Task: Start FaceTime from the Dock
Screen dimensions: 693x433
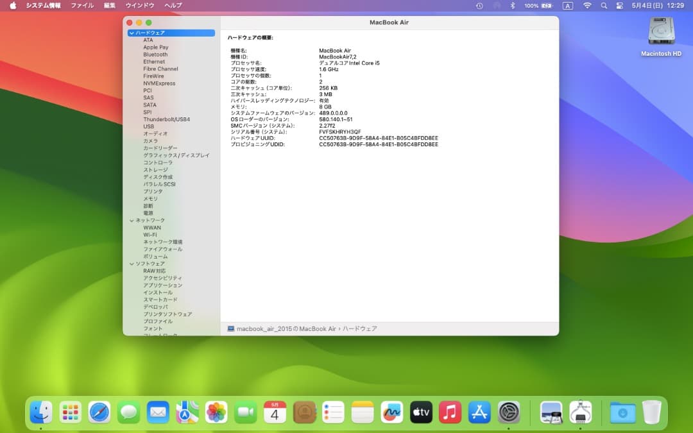Action: tap(246, 412)
